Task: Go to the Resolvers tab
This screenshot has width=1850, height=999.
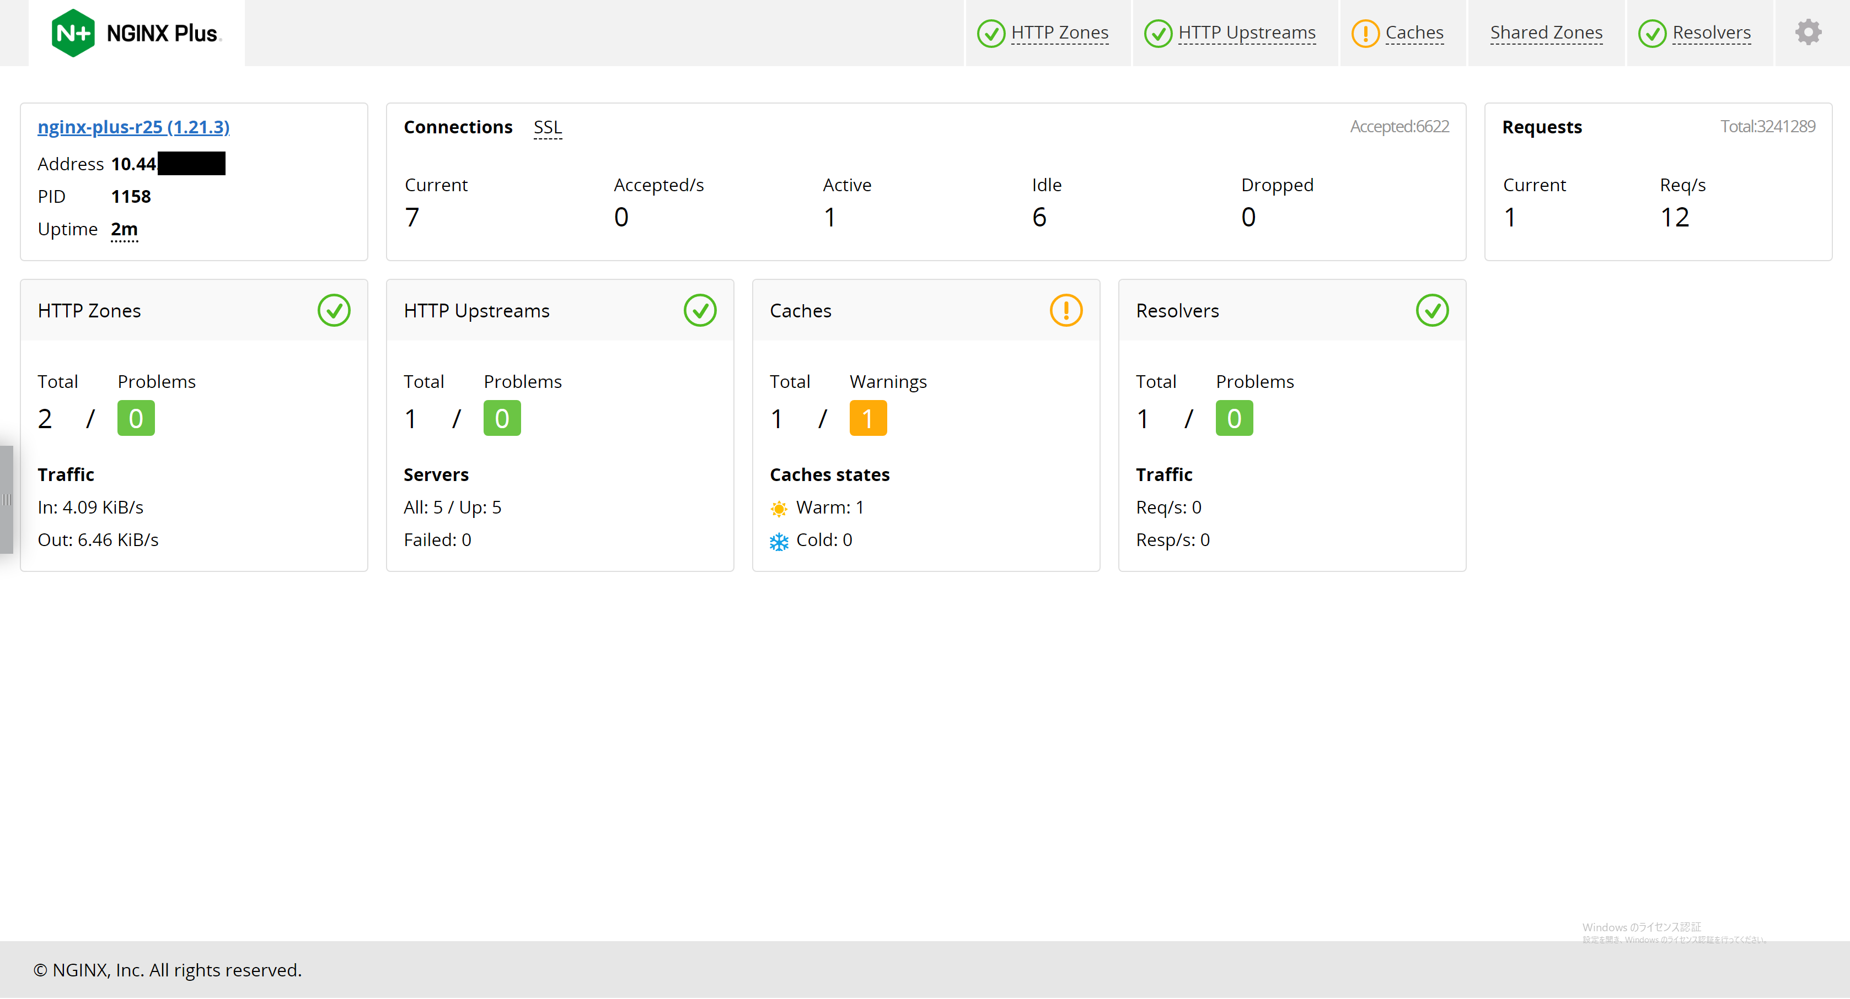Action: coord(1712,33)
